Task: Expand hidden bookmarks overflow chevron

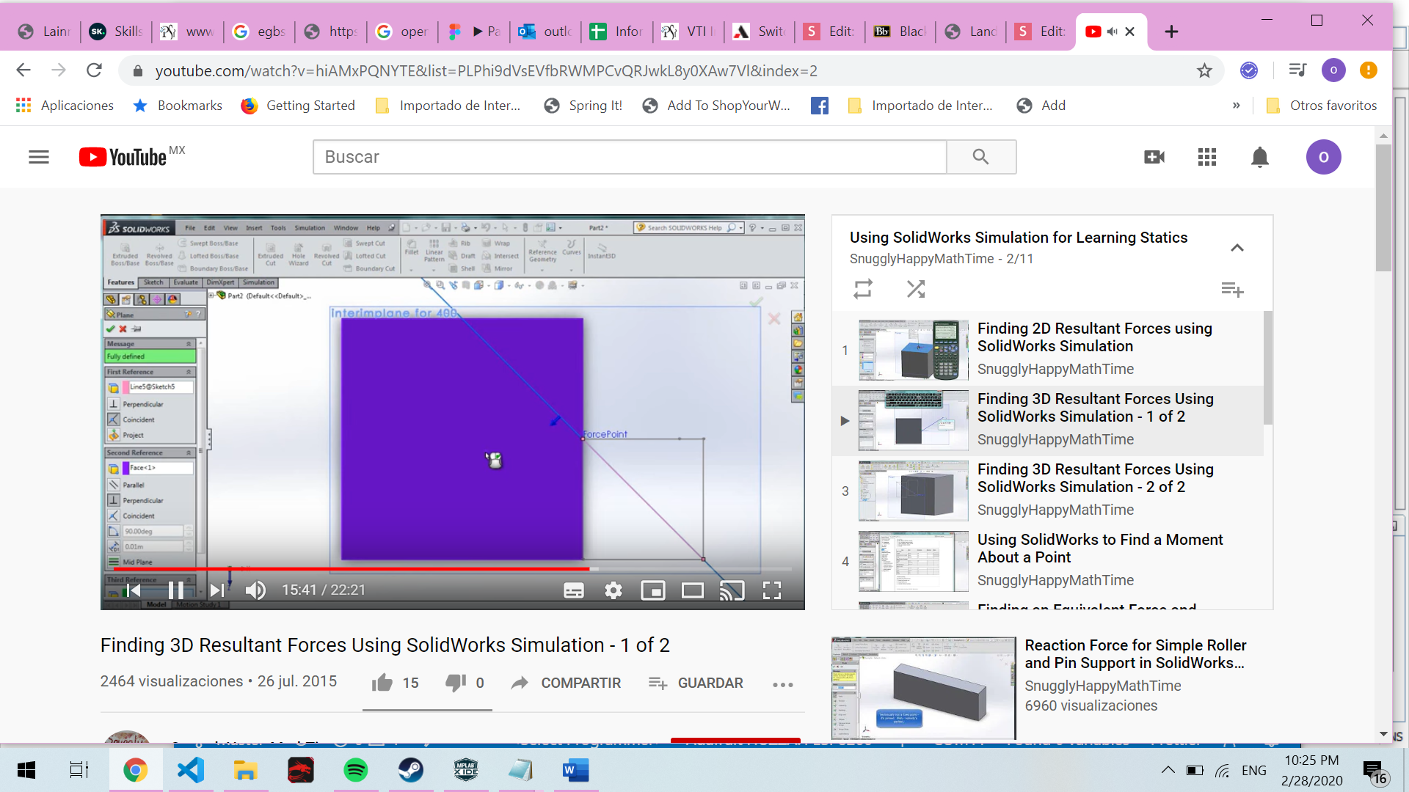Action: click(1237, 106)
